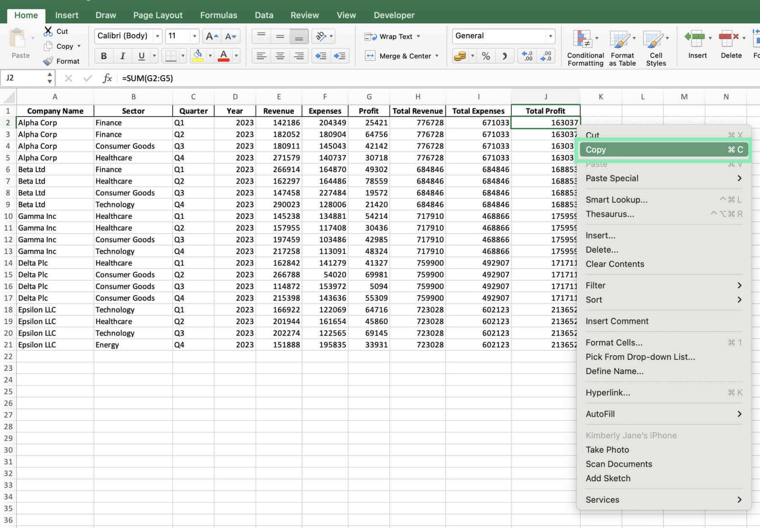Screen dimensions: 760x528
Task: Align text left
Action: pos(261,56)
